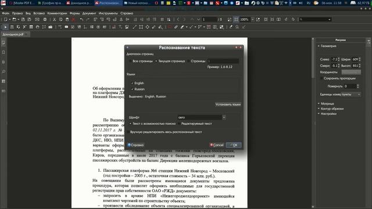Open the 'Правка' menu

tap(17, 13)
